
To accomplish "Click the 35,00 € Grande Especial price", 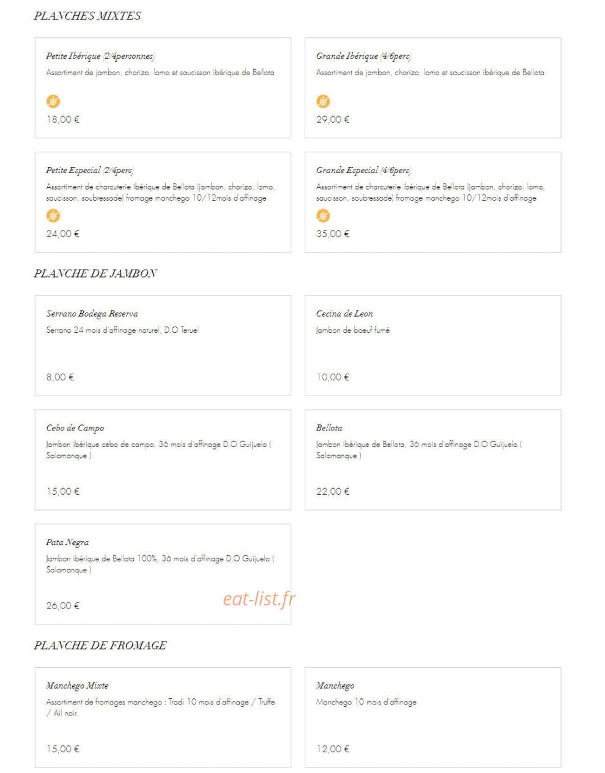I will (x=333, y=234).
